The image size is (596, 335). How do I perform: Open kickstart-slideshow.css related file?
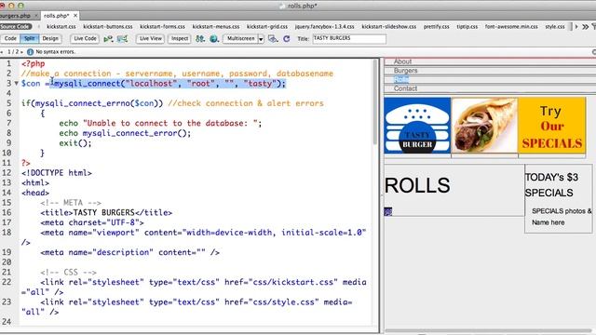tap(388, 27)
